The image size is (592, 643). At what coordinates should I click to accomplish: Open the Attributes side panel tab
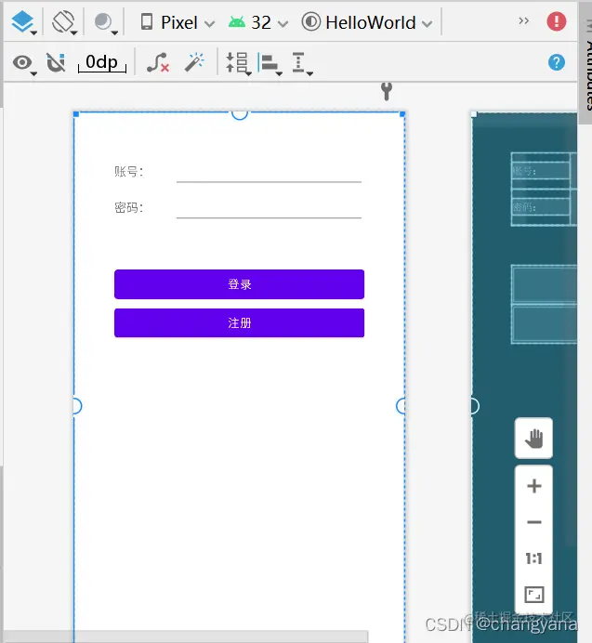tap(586, 61)
